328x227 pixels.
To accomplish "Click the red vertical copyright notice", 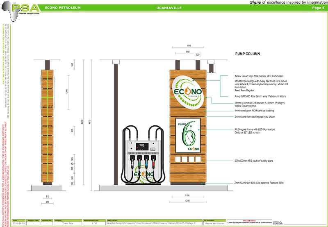I will tap(5, 174).
